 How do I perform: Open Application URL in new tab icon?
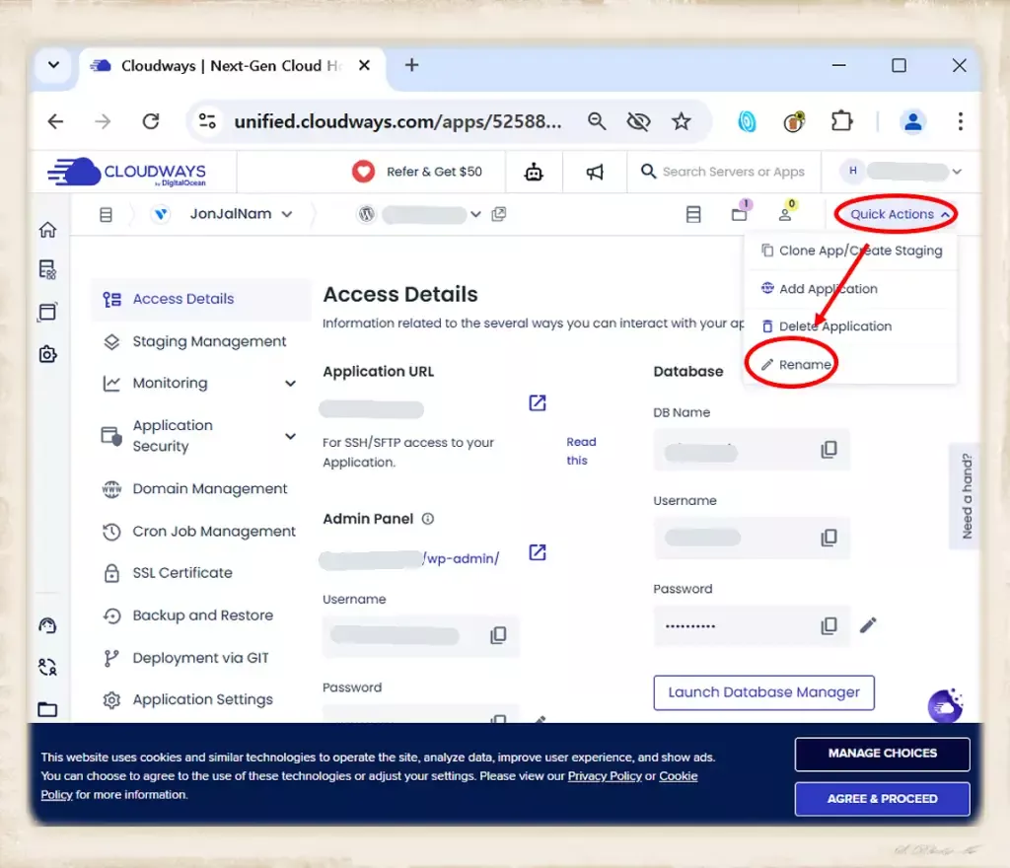tap(538, 402)
